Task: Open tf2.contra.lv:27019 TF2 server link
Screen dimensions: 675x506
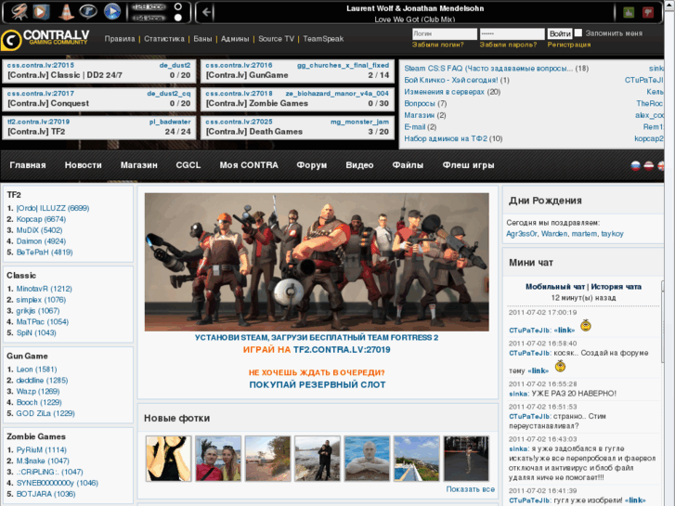Action: click(38, 122)
